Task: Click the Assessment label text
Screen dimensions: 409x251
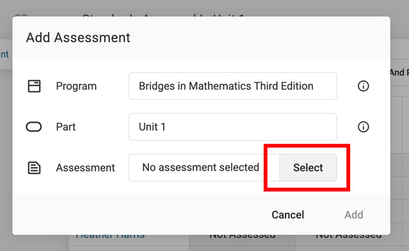Action: (x=86, y=168)
